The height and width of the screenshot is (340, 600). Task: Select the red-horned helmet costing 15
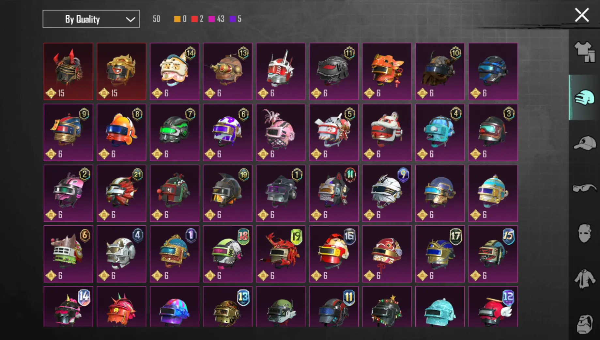pos(68,72)
